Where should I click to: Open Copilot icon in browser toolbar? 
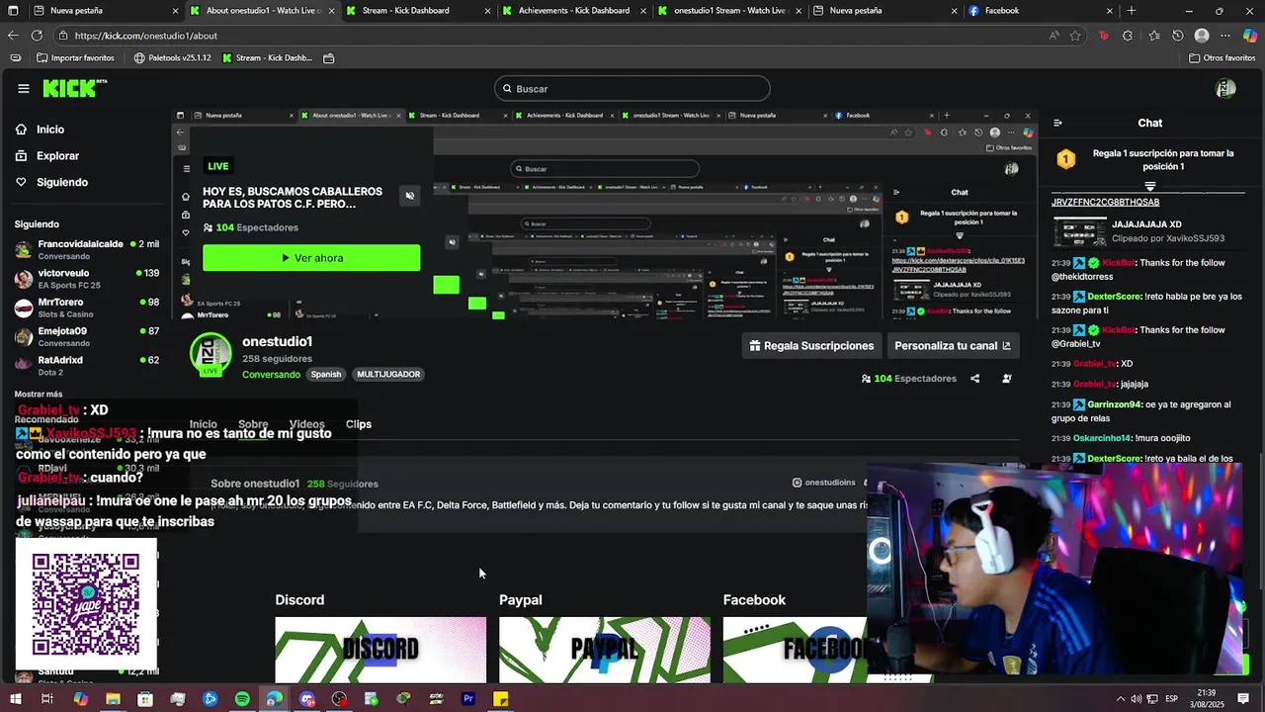tap(1250, 36)
